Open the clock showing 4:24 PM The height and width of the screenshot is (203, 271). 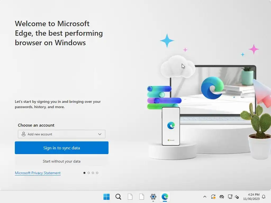[251, 197]
